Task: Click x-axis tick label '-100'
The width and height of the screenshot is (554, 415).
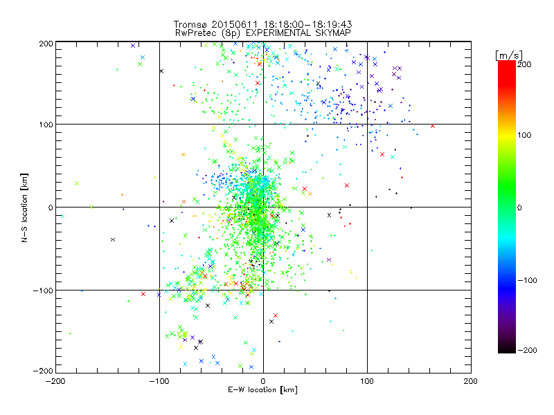Action: click(x=159, y=381)
